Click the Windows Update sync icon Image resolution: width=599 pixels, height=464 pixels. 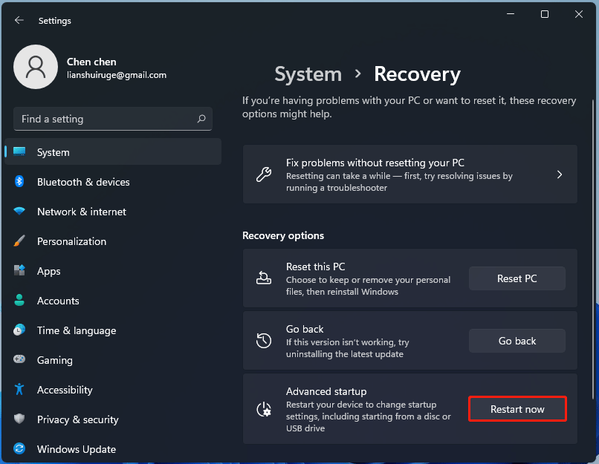click(x=19, y=448)
